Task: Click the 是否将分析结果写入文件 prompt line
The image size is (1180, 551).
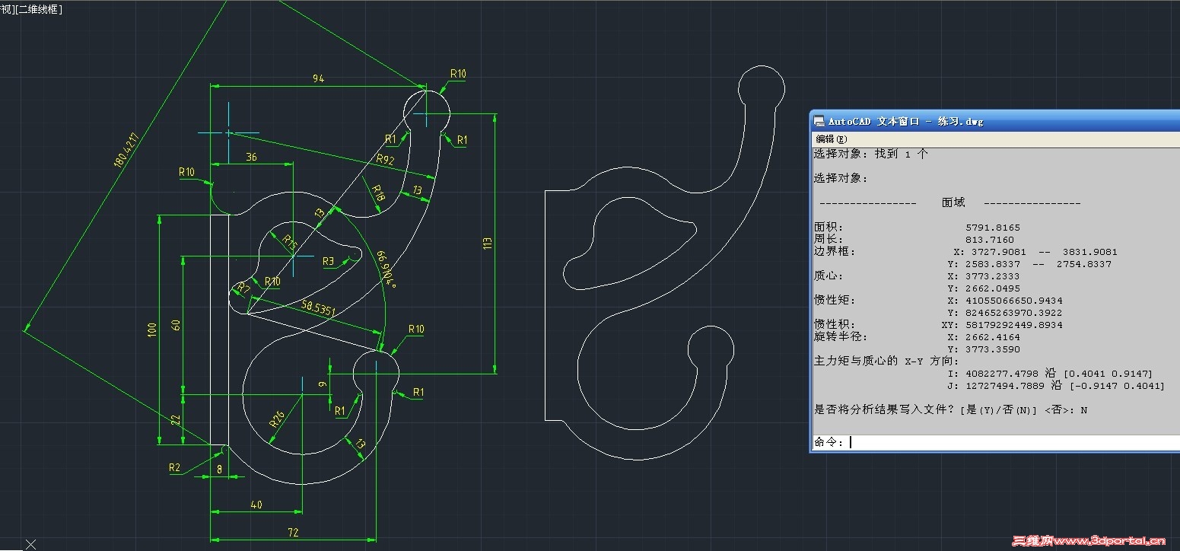Action: 951,410
